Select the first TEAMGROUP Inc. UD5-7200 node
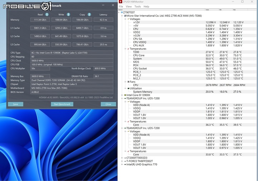The height and width of the screenshot is (181, 258). 143,98
